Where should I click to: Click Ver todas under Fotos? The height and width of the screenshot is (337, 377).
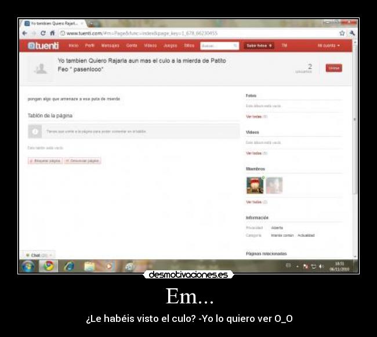coord(253,117)
